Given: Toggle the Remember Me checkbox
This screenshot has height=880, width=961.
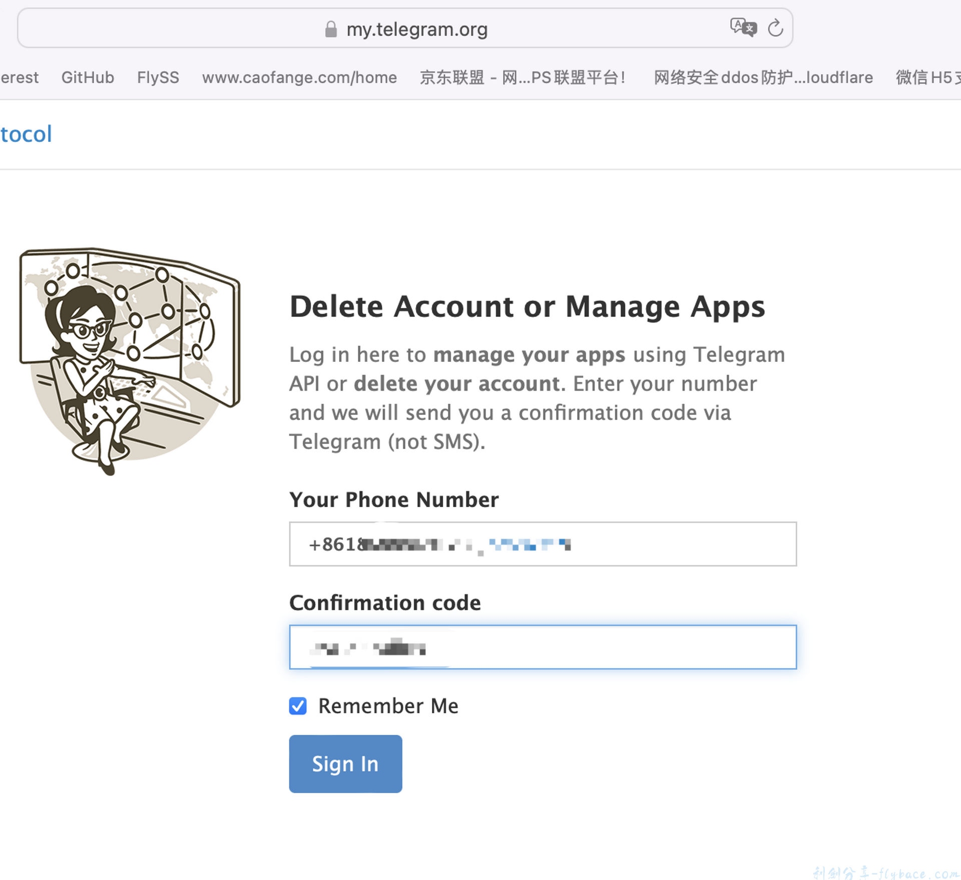Looking at the screenshot, I should [x=298, y=706].
